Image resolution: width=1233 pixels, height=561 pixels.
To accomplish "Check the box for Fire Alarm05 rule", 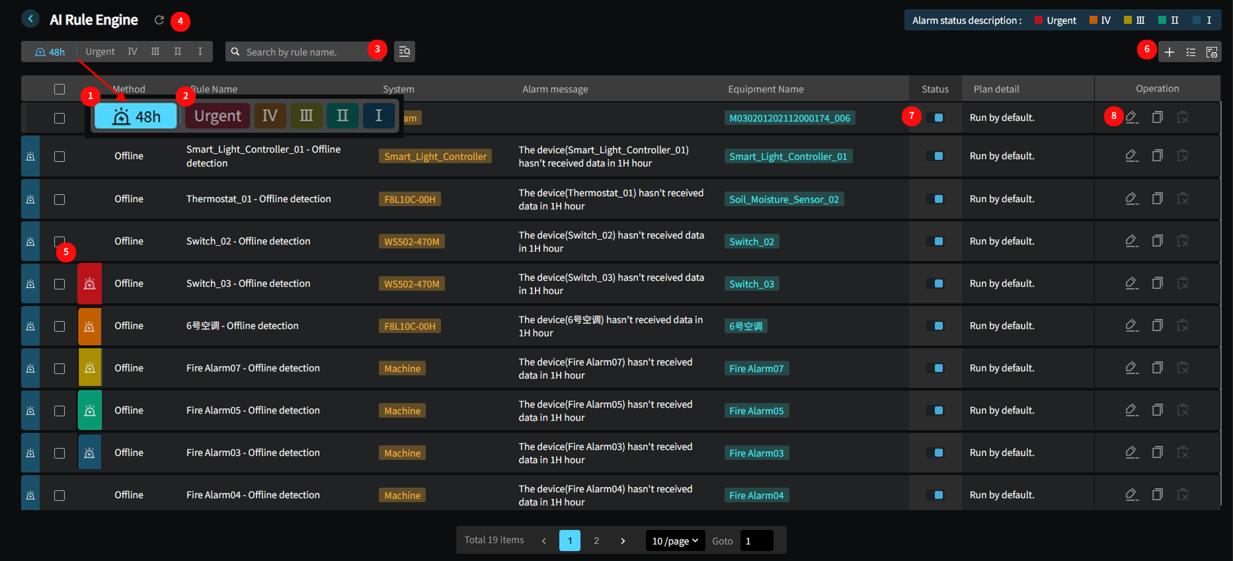I will click(x=60, y=410).
